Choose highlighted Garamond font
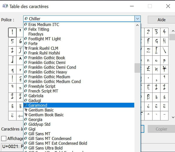 79,105
